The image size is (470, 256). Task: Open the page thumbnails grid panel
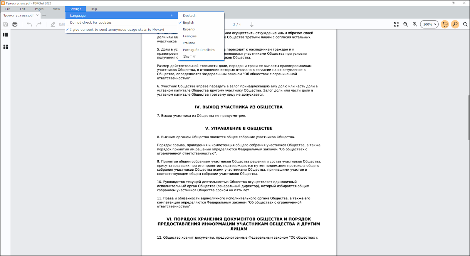click(6, 47)
